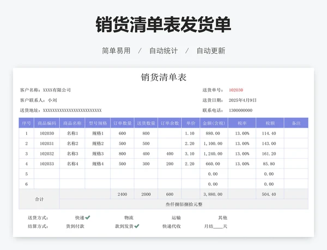This screenshot has height=250, width=327.
Task: Choose the 快递代收 settlement option
Action: [172, 226]
